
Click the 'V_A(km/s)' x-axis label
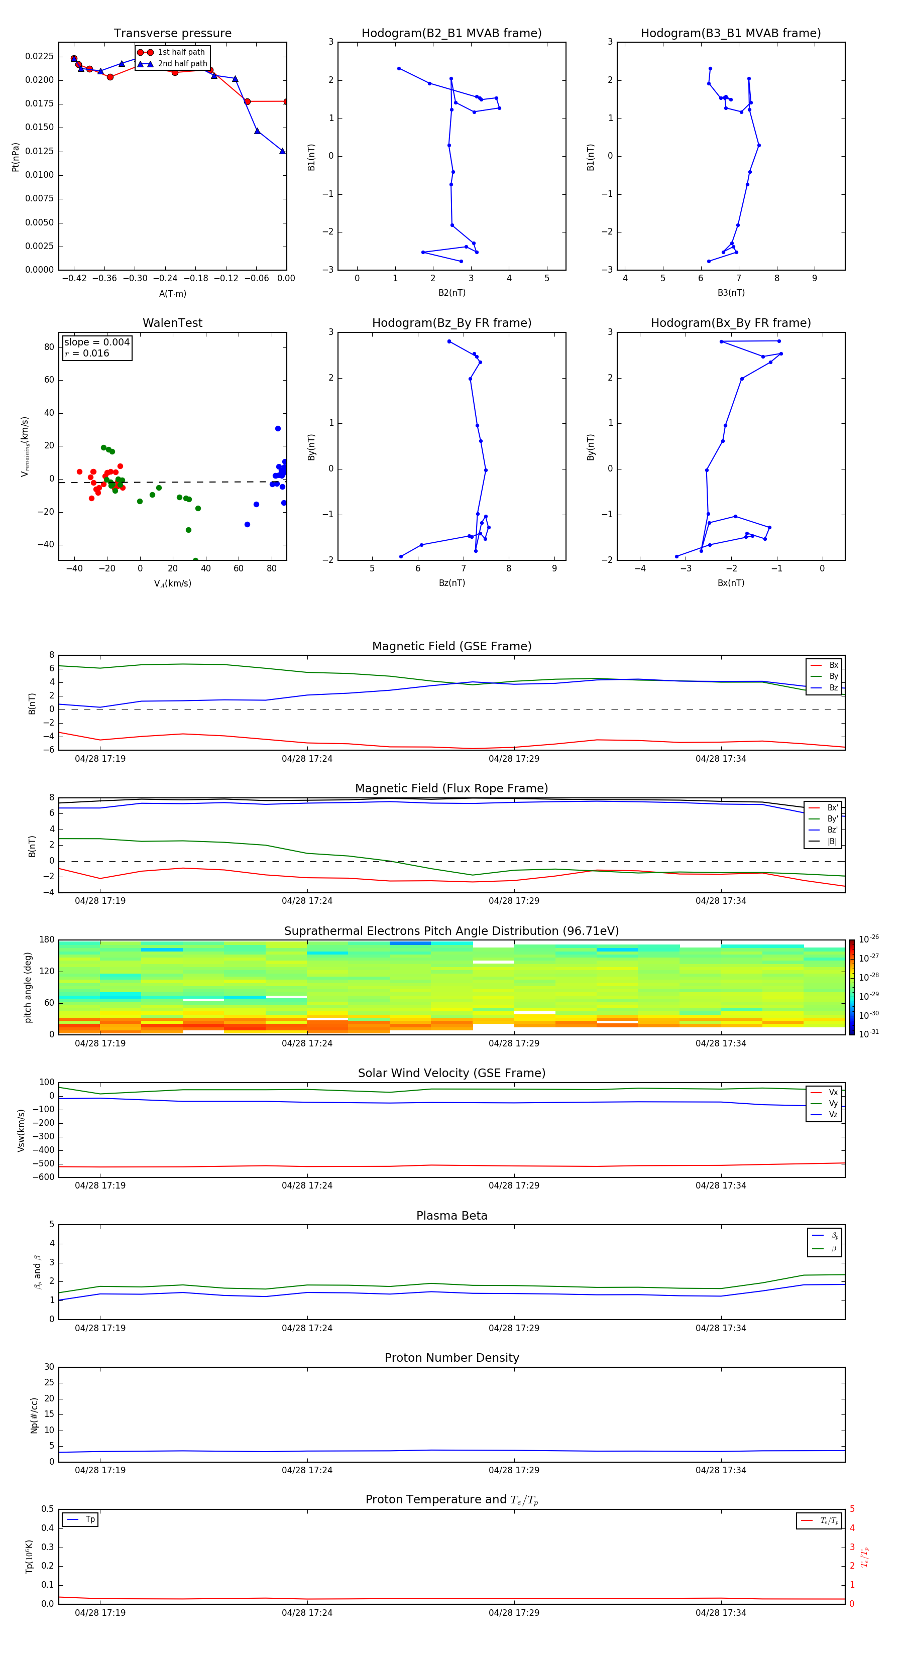172,584
